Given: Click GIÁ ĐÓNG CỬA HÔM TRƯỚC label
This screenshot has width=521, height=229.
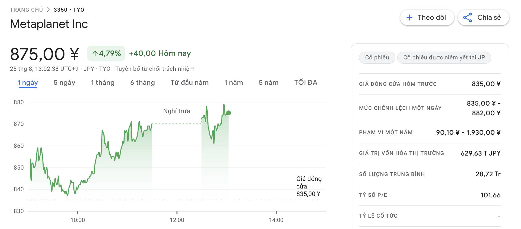Looking at the screenshot, I should (398, 84).
